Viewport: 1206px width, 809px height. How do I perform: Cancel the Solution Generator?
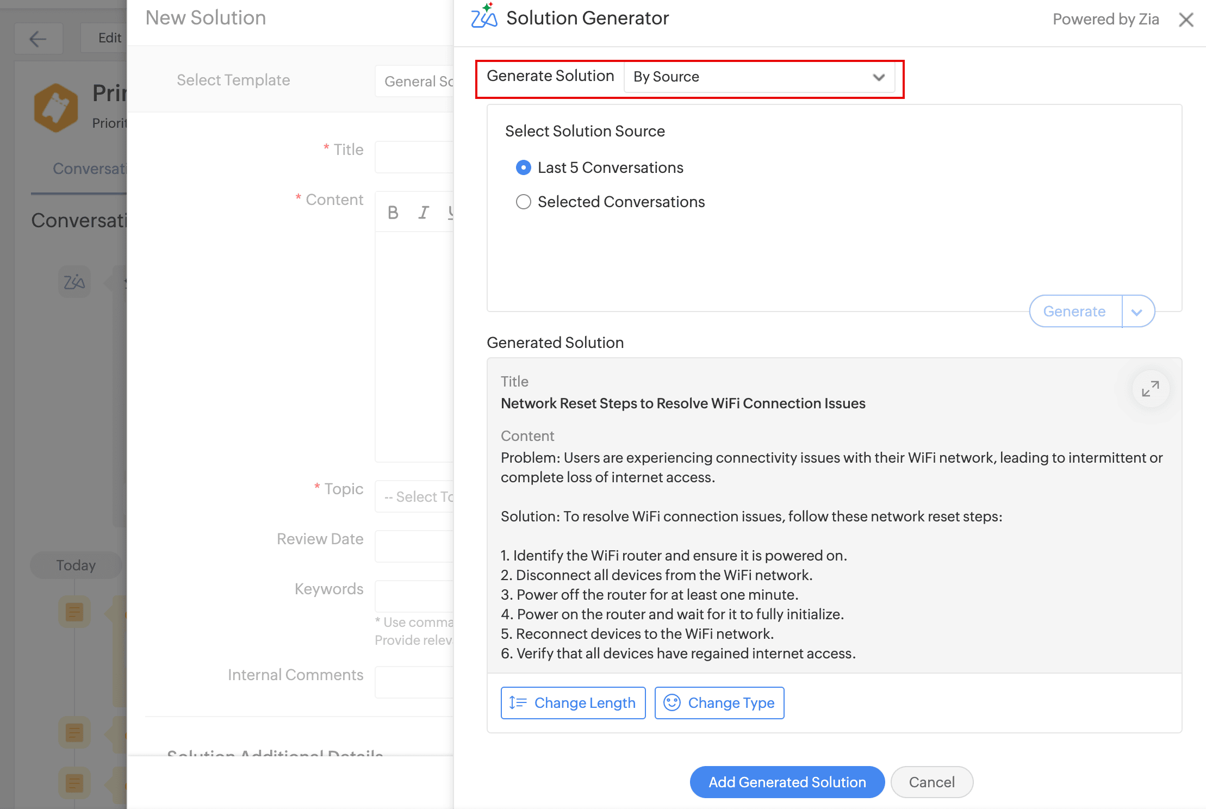(931, 782)
